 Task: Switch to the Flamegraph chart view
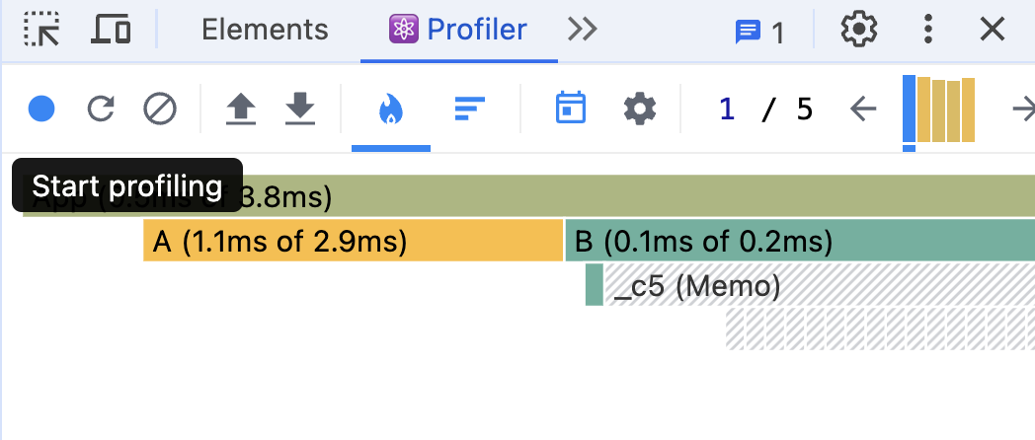(x=391, y=109)
